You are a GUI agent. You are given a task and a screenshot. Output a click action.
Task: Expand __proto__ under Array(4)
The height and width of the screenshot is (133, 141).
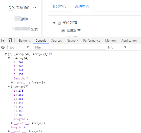(12, 82)
